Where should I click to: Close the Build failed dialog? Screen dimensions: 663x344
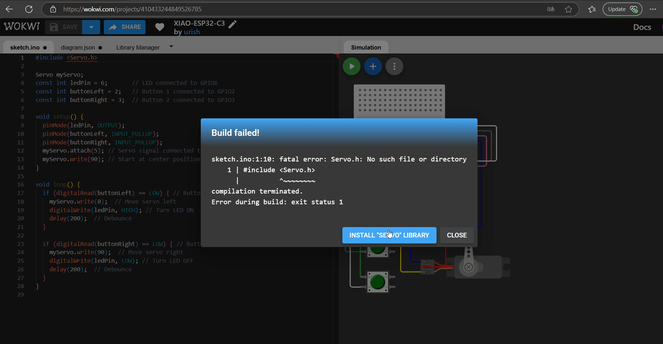coord(457,235)
